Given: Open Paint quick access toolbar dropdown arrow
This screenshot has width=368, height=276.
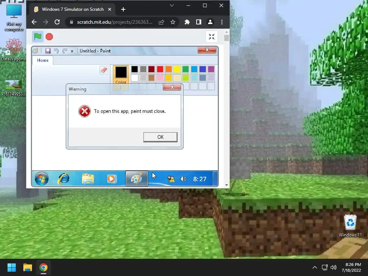Looking at the screenshot, I should pyautogui.click(x=72, y=51).
